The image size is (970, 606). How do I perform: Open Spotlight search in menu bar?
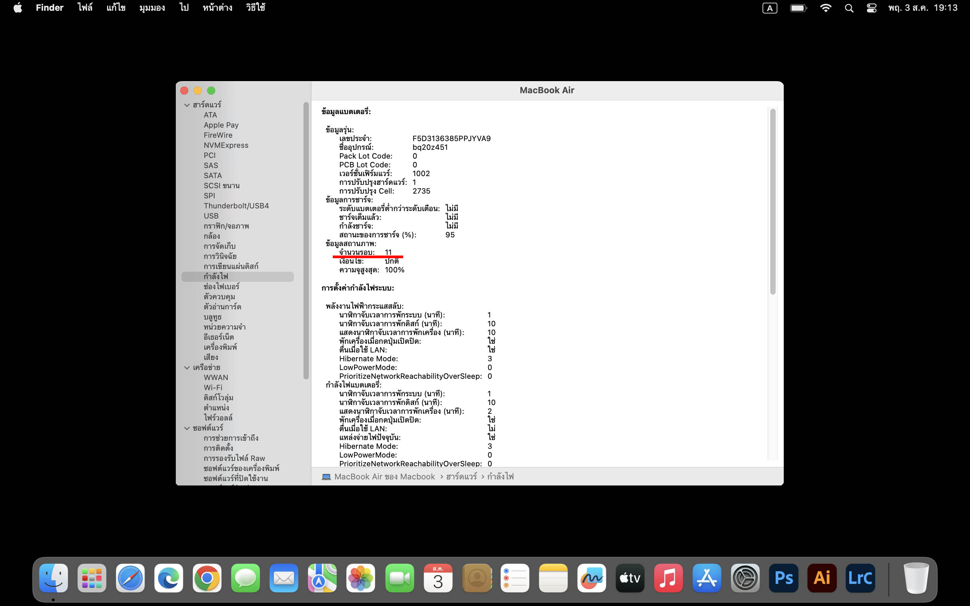849,8
